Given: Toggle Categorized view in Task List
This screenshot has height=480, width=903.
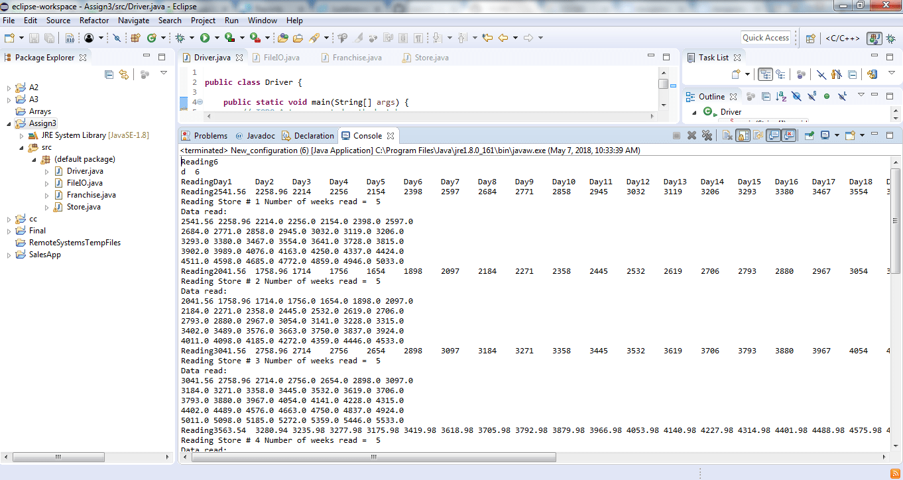Looking at the screenshot, I should click(765, 74).
